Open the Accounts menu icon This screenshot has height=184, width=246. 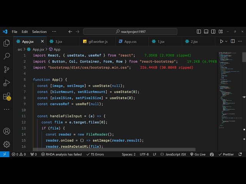[x=7, y=131]
